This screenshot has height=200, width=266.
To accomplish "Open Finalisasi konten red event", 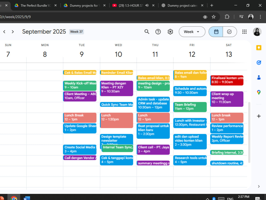I will [227, 80].
